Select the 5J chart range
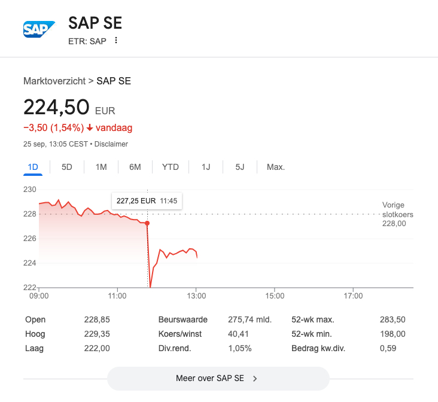This screenshot has width=438, height=402. click(240, 167)
